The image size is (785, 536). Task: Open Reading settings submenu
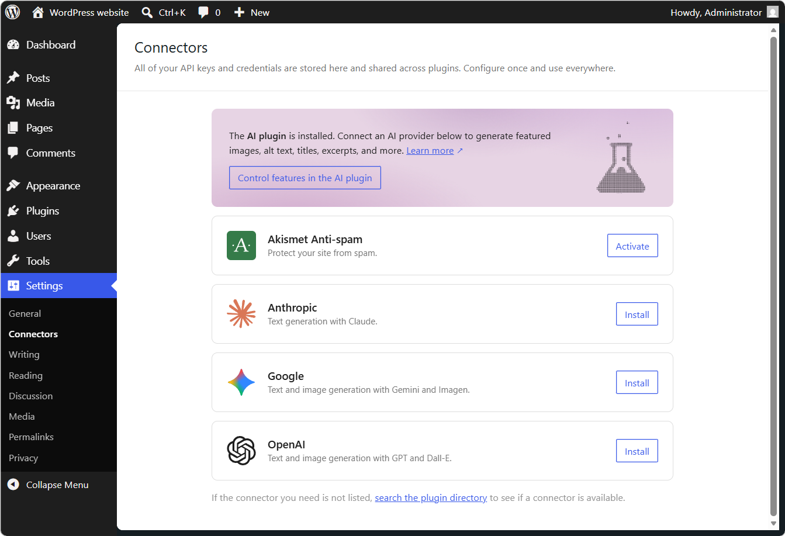[x=26, y=375]
